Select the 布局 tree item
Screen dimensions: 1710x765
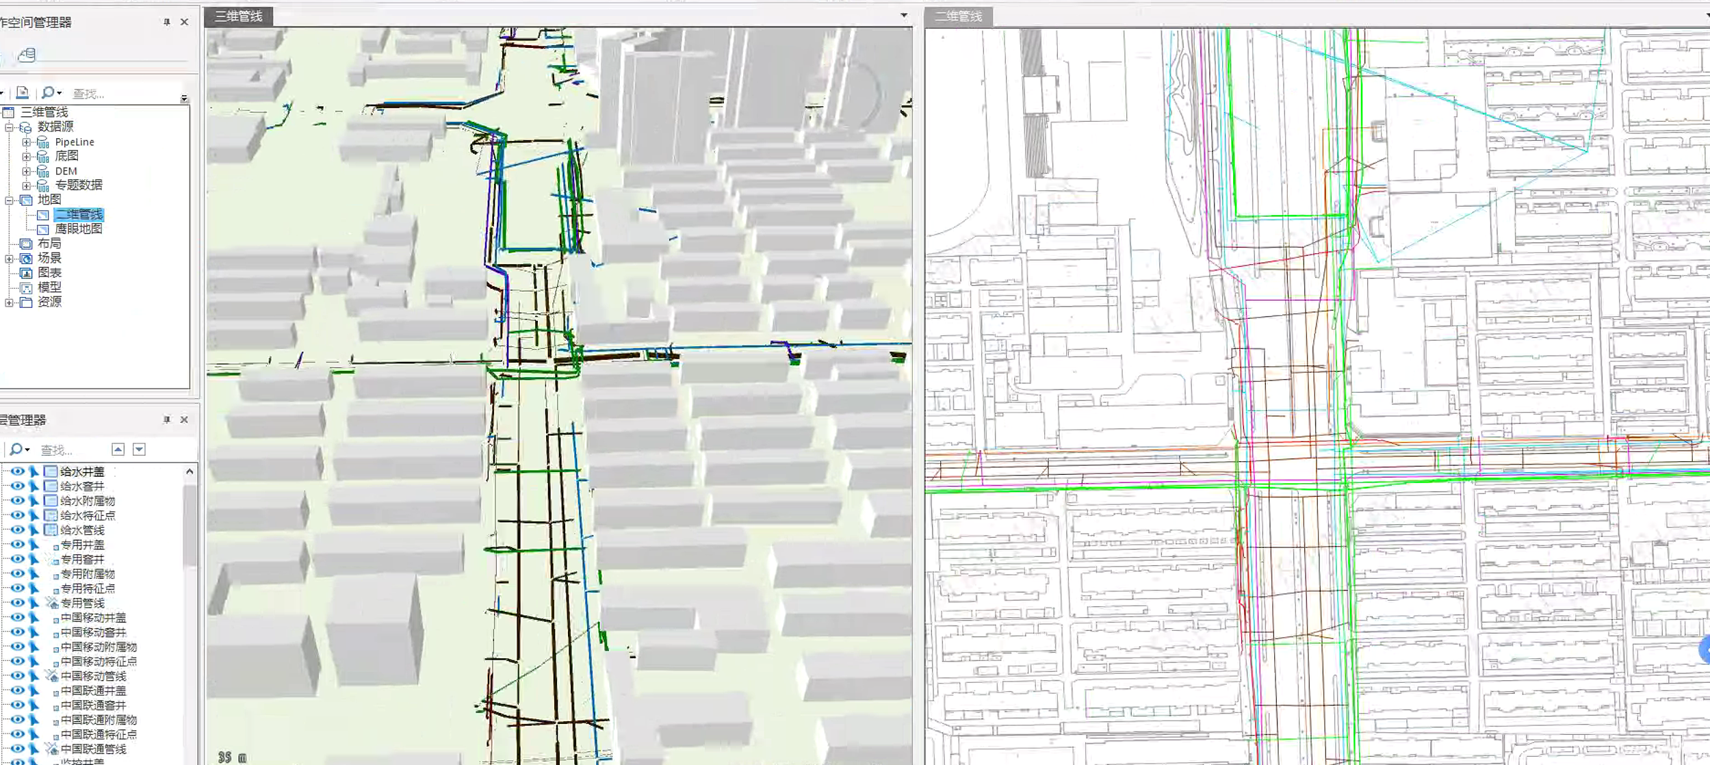point(49,244)
